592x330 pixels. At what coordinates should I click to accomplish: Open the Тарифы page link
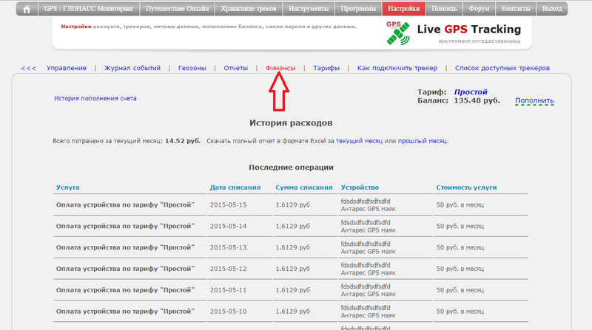(x=326, y=68)
